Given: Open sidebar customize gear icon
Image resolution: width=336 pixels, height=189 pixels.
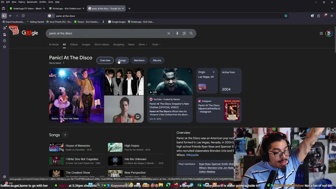Looking at the screenshot, I should (4, 177).
